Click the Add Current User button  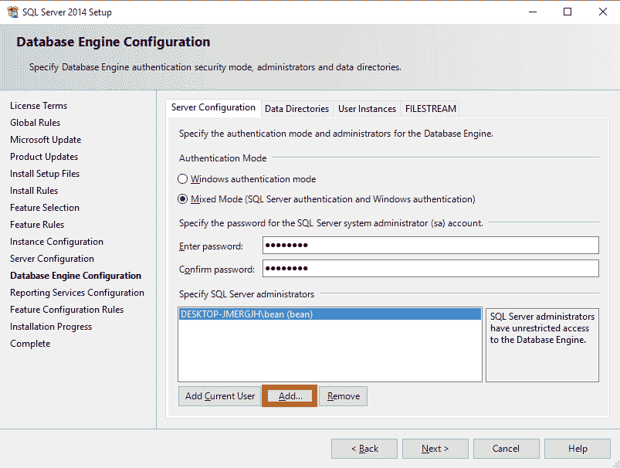pos(219,395)
